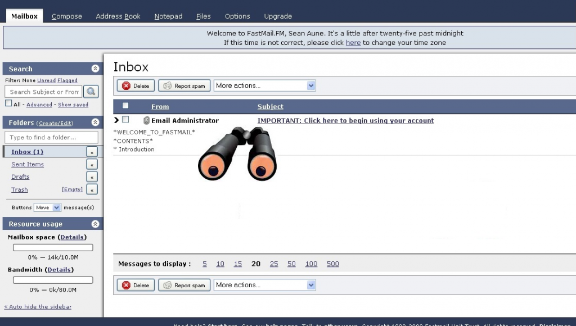The height and width of the screenshot is (326, 576).
Task: Go to the Address Book tab
Action: (118, 16)
